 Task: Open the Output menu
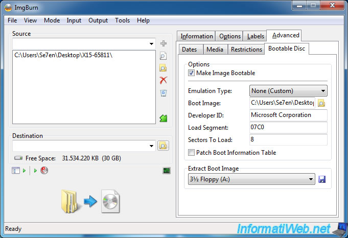[x=98, y=20]
